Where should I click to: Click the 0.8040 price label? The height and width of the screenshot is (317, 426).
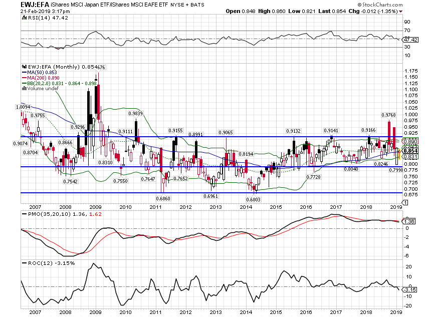click(x=351, y=169)
